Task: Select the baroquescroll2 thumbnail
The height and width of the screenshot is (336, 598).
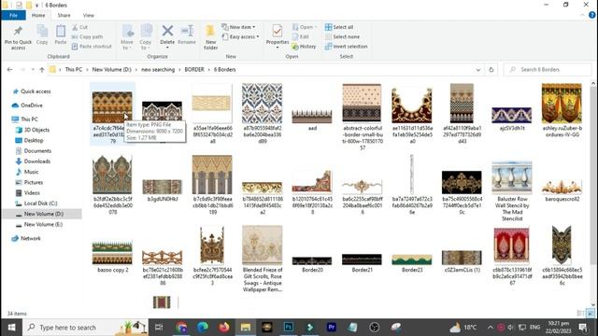Action: click(x=562, y=187)
